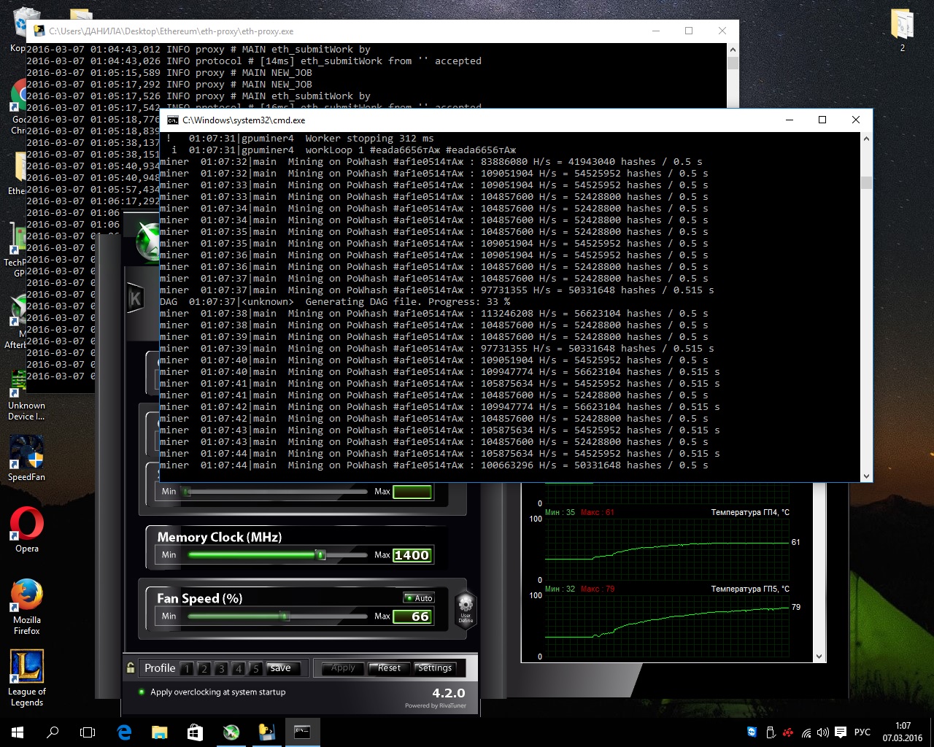The image size is (934, 747).
Task: Open the network tray icon
Action: 806,732
